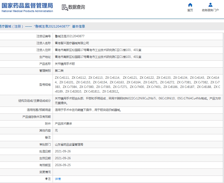Click the 适用范围/预期用途 label

pyautogui.click(x=39, y=110)
